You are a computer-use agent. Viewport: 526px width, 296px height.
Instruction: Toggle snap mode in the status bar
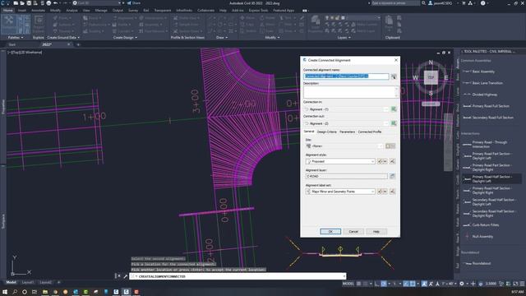coord(366,284)
